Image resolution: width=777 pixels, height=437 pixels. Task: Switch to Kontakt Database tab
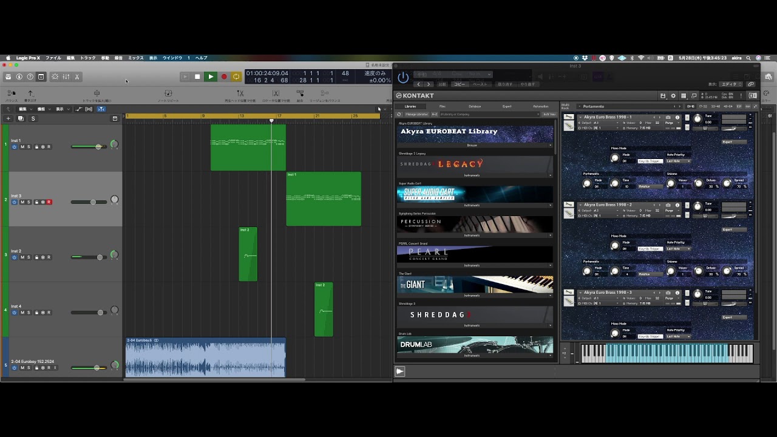475,106
